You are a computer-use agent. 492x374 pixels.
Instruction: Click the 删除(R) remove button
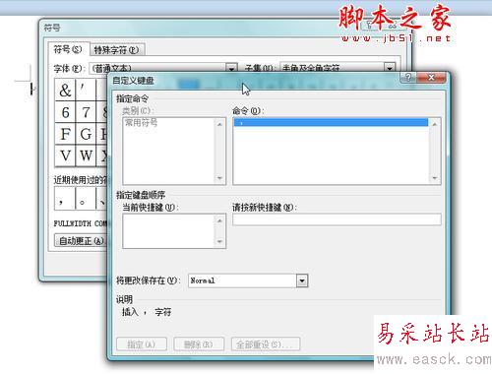coord(199,344)
